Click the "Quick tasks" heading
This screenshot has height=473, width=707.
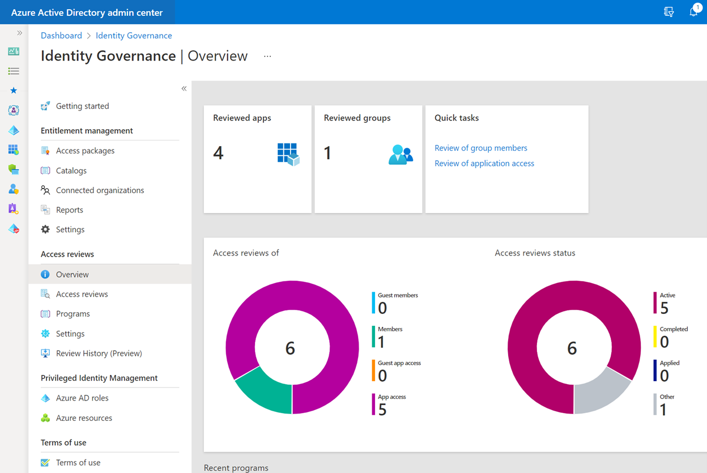[x=457, y=118]
